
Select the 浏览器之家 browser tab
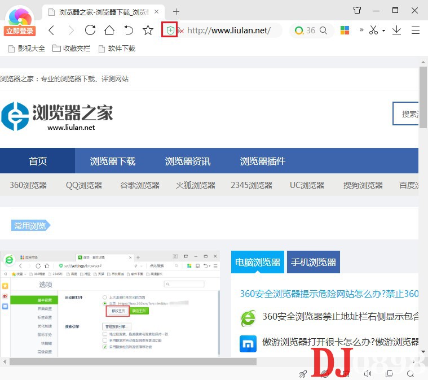(x=103, y=12)
